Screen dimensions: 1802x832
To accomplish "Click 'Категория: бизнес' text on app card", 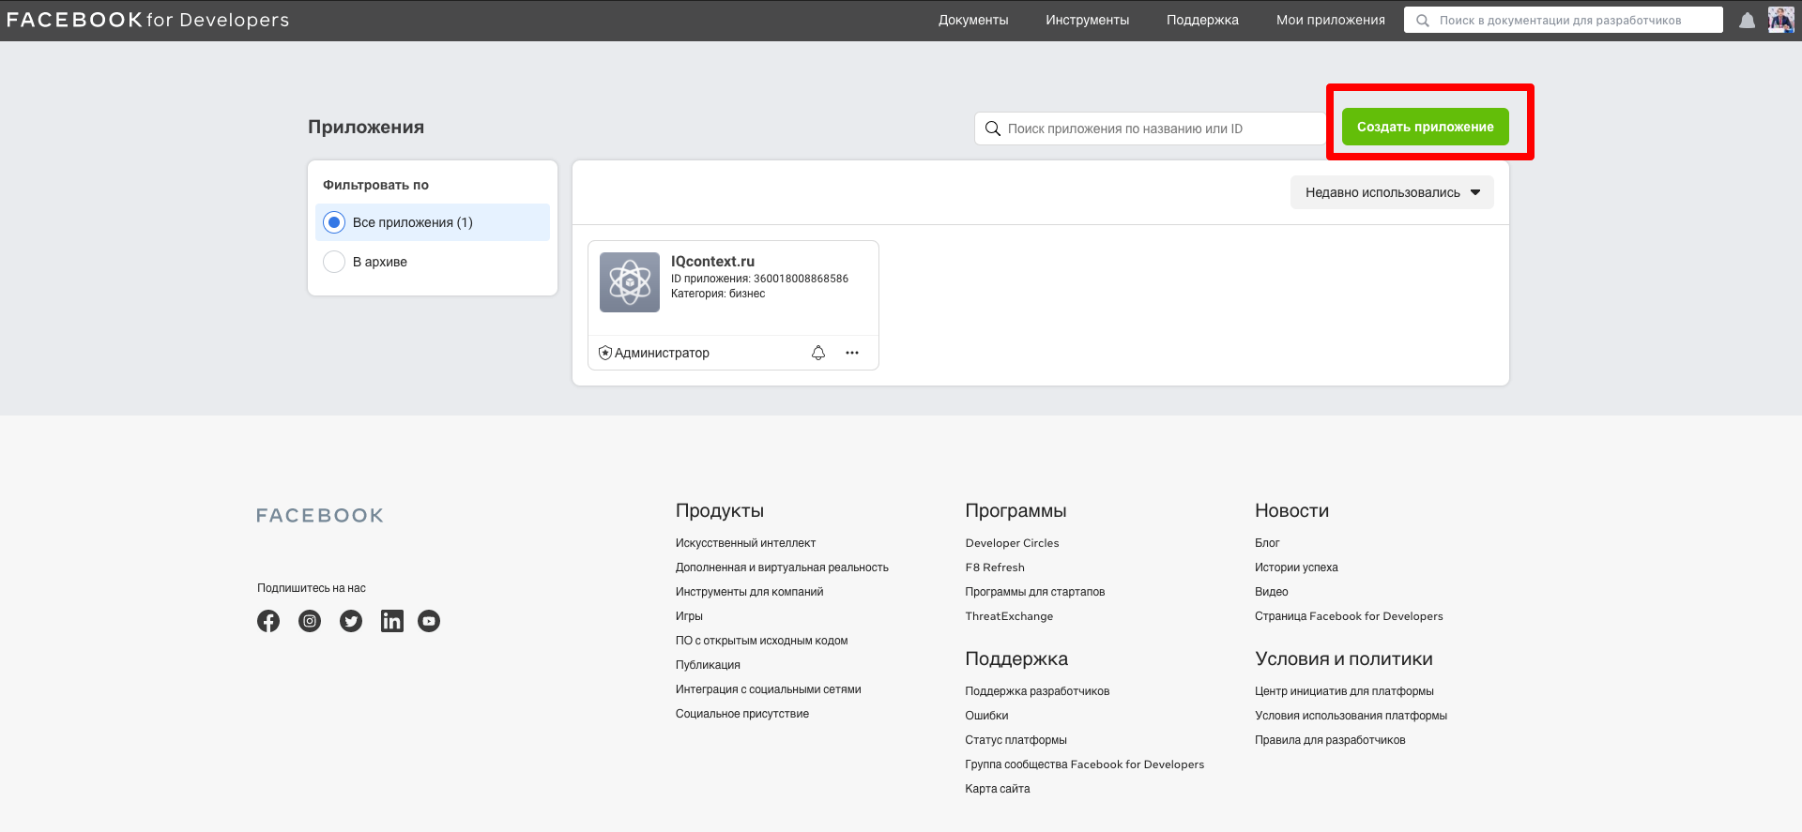I will point(718,294).
